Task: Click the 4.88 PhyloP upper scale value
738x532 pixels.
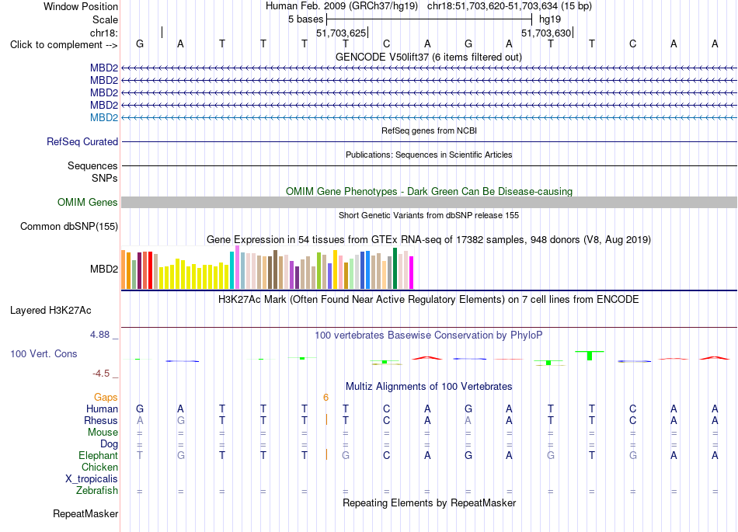Action: click(x=99, y=335)
